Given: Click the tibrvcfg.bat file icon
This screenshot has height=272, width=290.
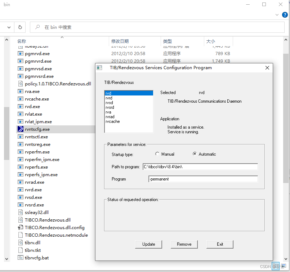Looking at the screenshot, I should point(20,258).
